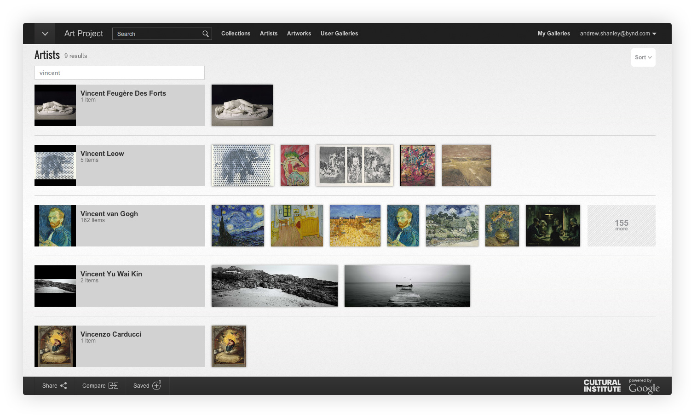Open the Collections menu
697x418 pixels.
236,34
